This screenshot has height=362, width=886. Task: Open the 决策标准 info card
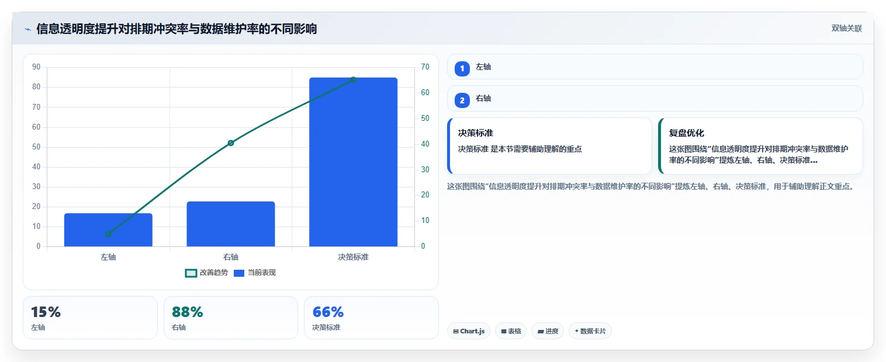pos(549,146)
